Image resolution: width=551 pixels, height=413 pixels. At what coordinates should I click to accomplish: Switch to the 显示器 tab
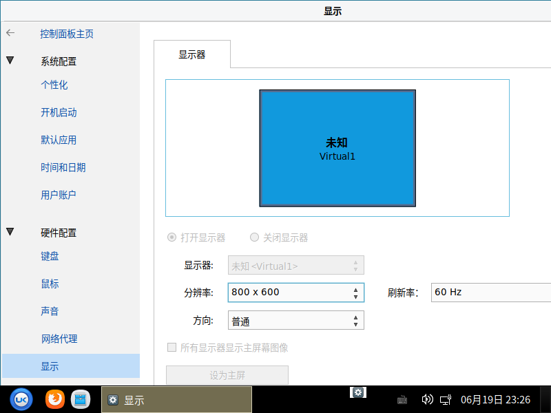coord(192,54)
